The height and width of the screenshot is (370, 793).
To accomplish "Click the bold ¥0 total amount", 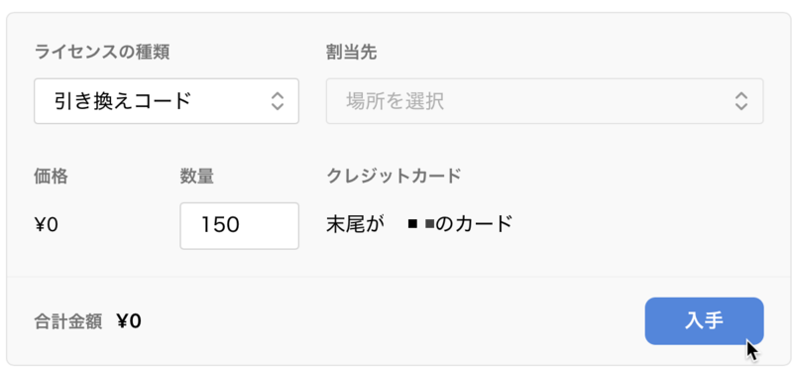I will click(129, 321).
